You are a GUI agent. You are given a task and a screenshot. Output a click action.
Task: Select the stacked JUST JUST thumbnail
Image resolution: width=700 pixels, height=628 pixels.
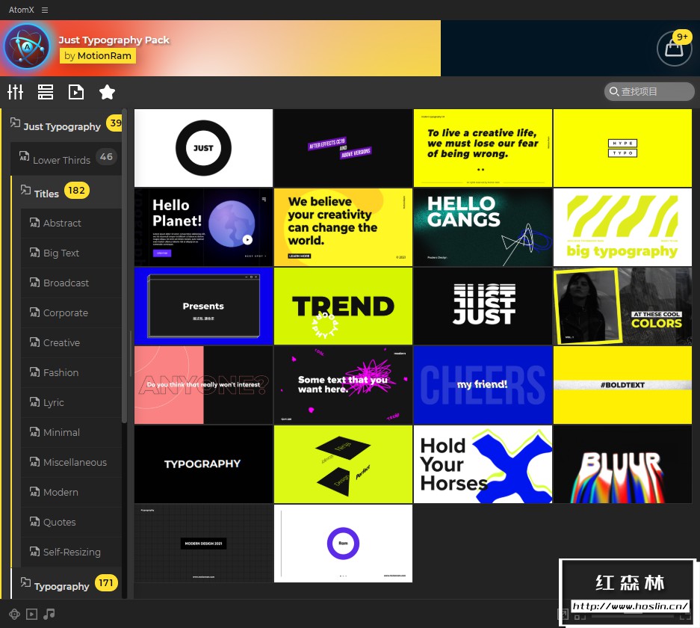tap(483, 306)
